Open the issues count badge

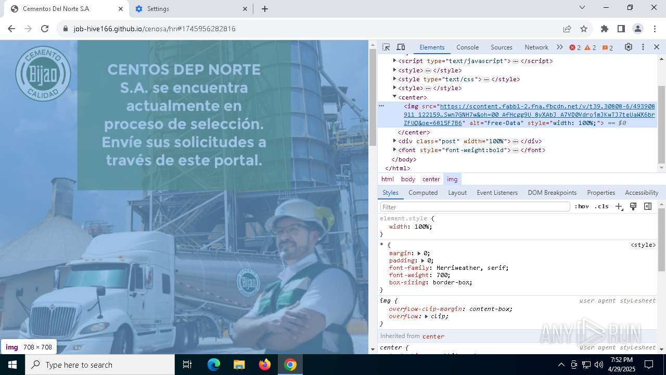tap(608, 47)
